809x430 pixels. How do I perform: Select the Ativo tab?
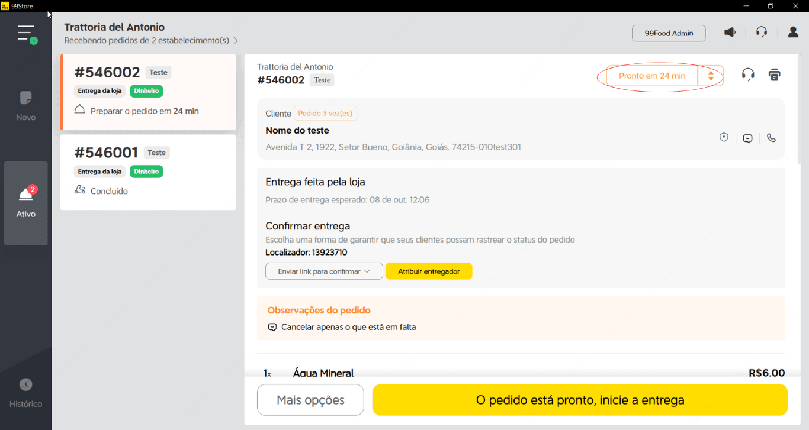click(x=26, y=203)
